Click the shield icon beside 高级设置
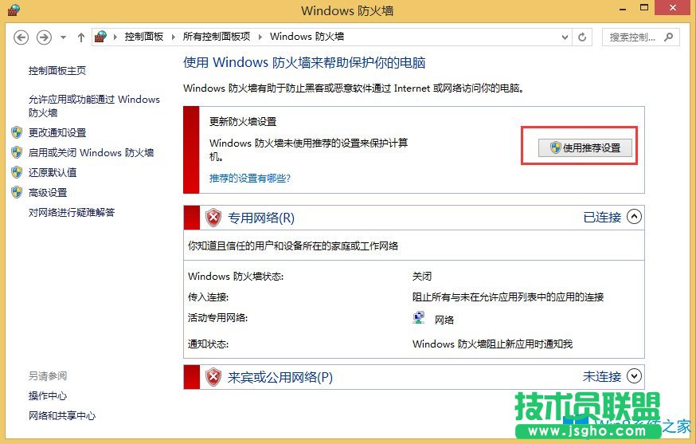 tap(17, 192)
